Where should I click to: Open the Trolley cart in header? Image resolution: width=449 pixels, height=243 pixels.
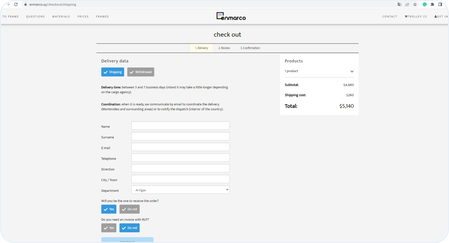416,17
